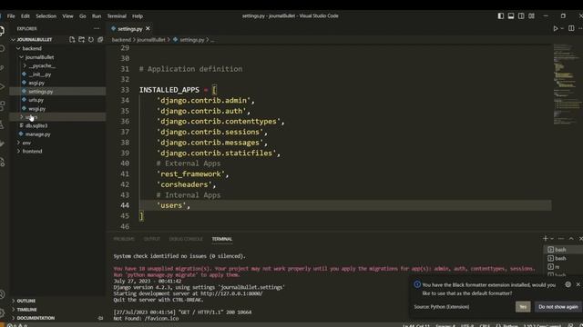This screenshot has height=327, width=583.
Task: Open the run options dropdown next to the play icon
Action: tap(562, 28)
